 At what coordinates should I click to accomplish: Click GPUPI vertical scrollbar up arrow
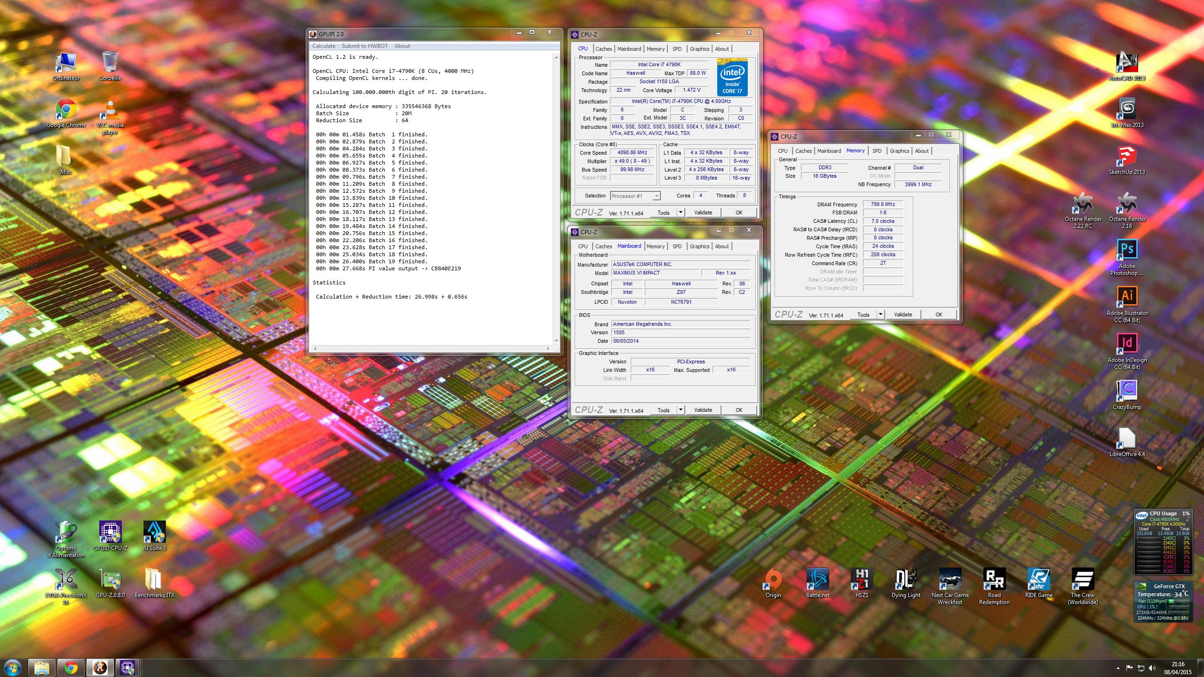[556, 57]
